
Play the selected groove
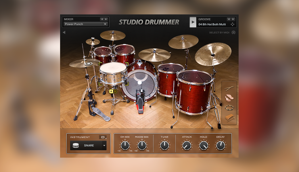tap(193, 22)
